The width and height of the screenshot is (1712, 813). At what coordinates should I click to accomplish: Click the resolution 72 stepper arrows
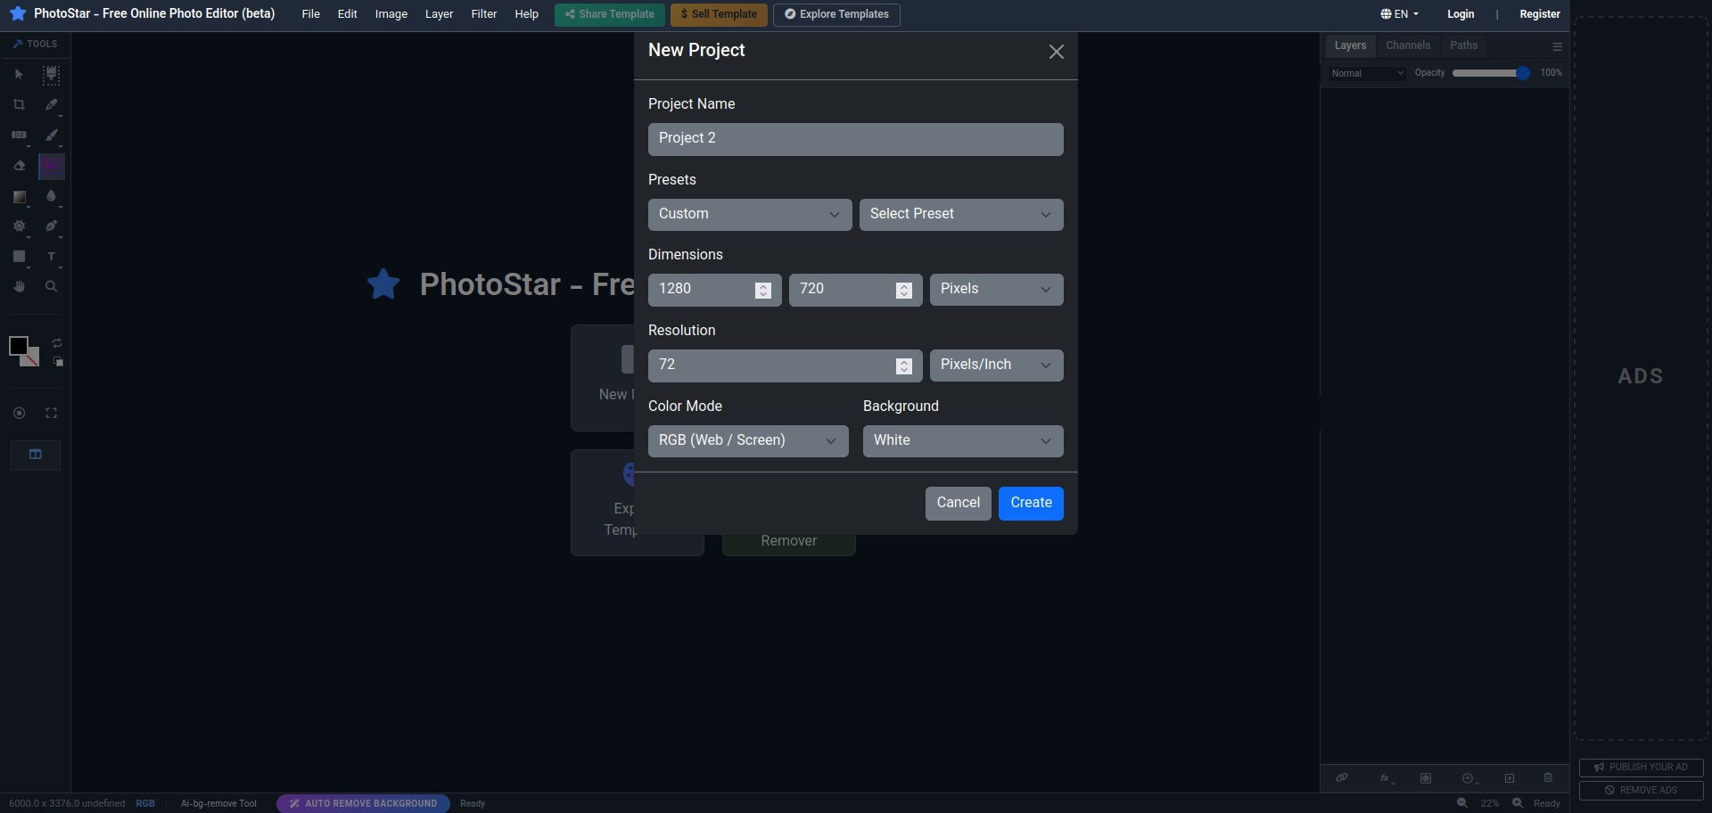(904, 366)
